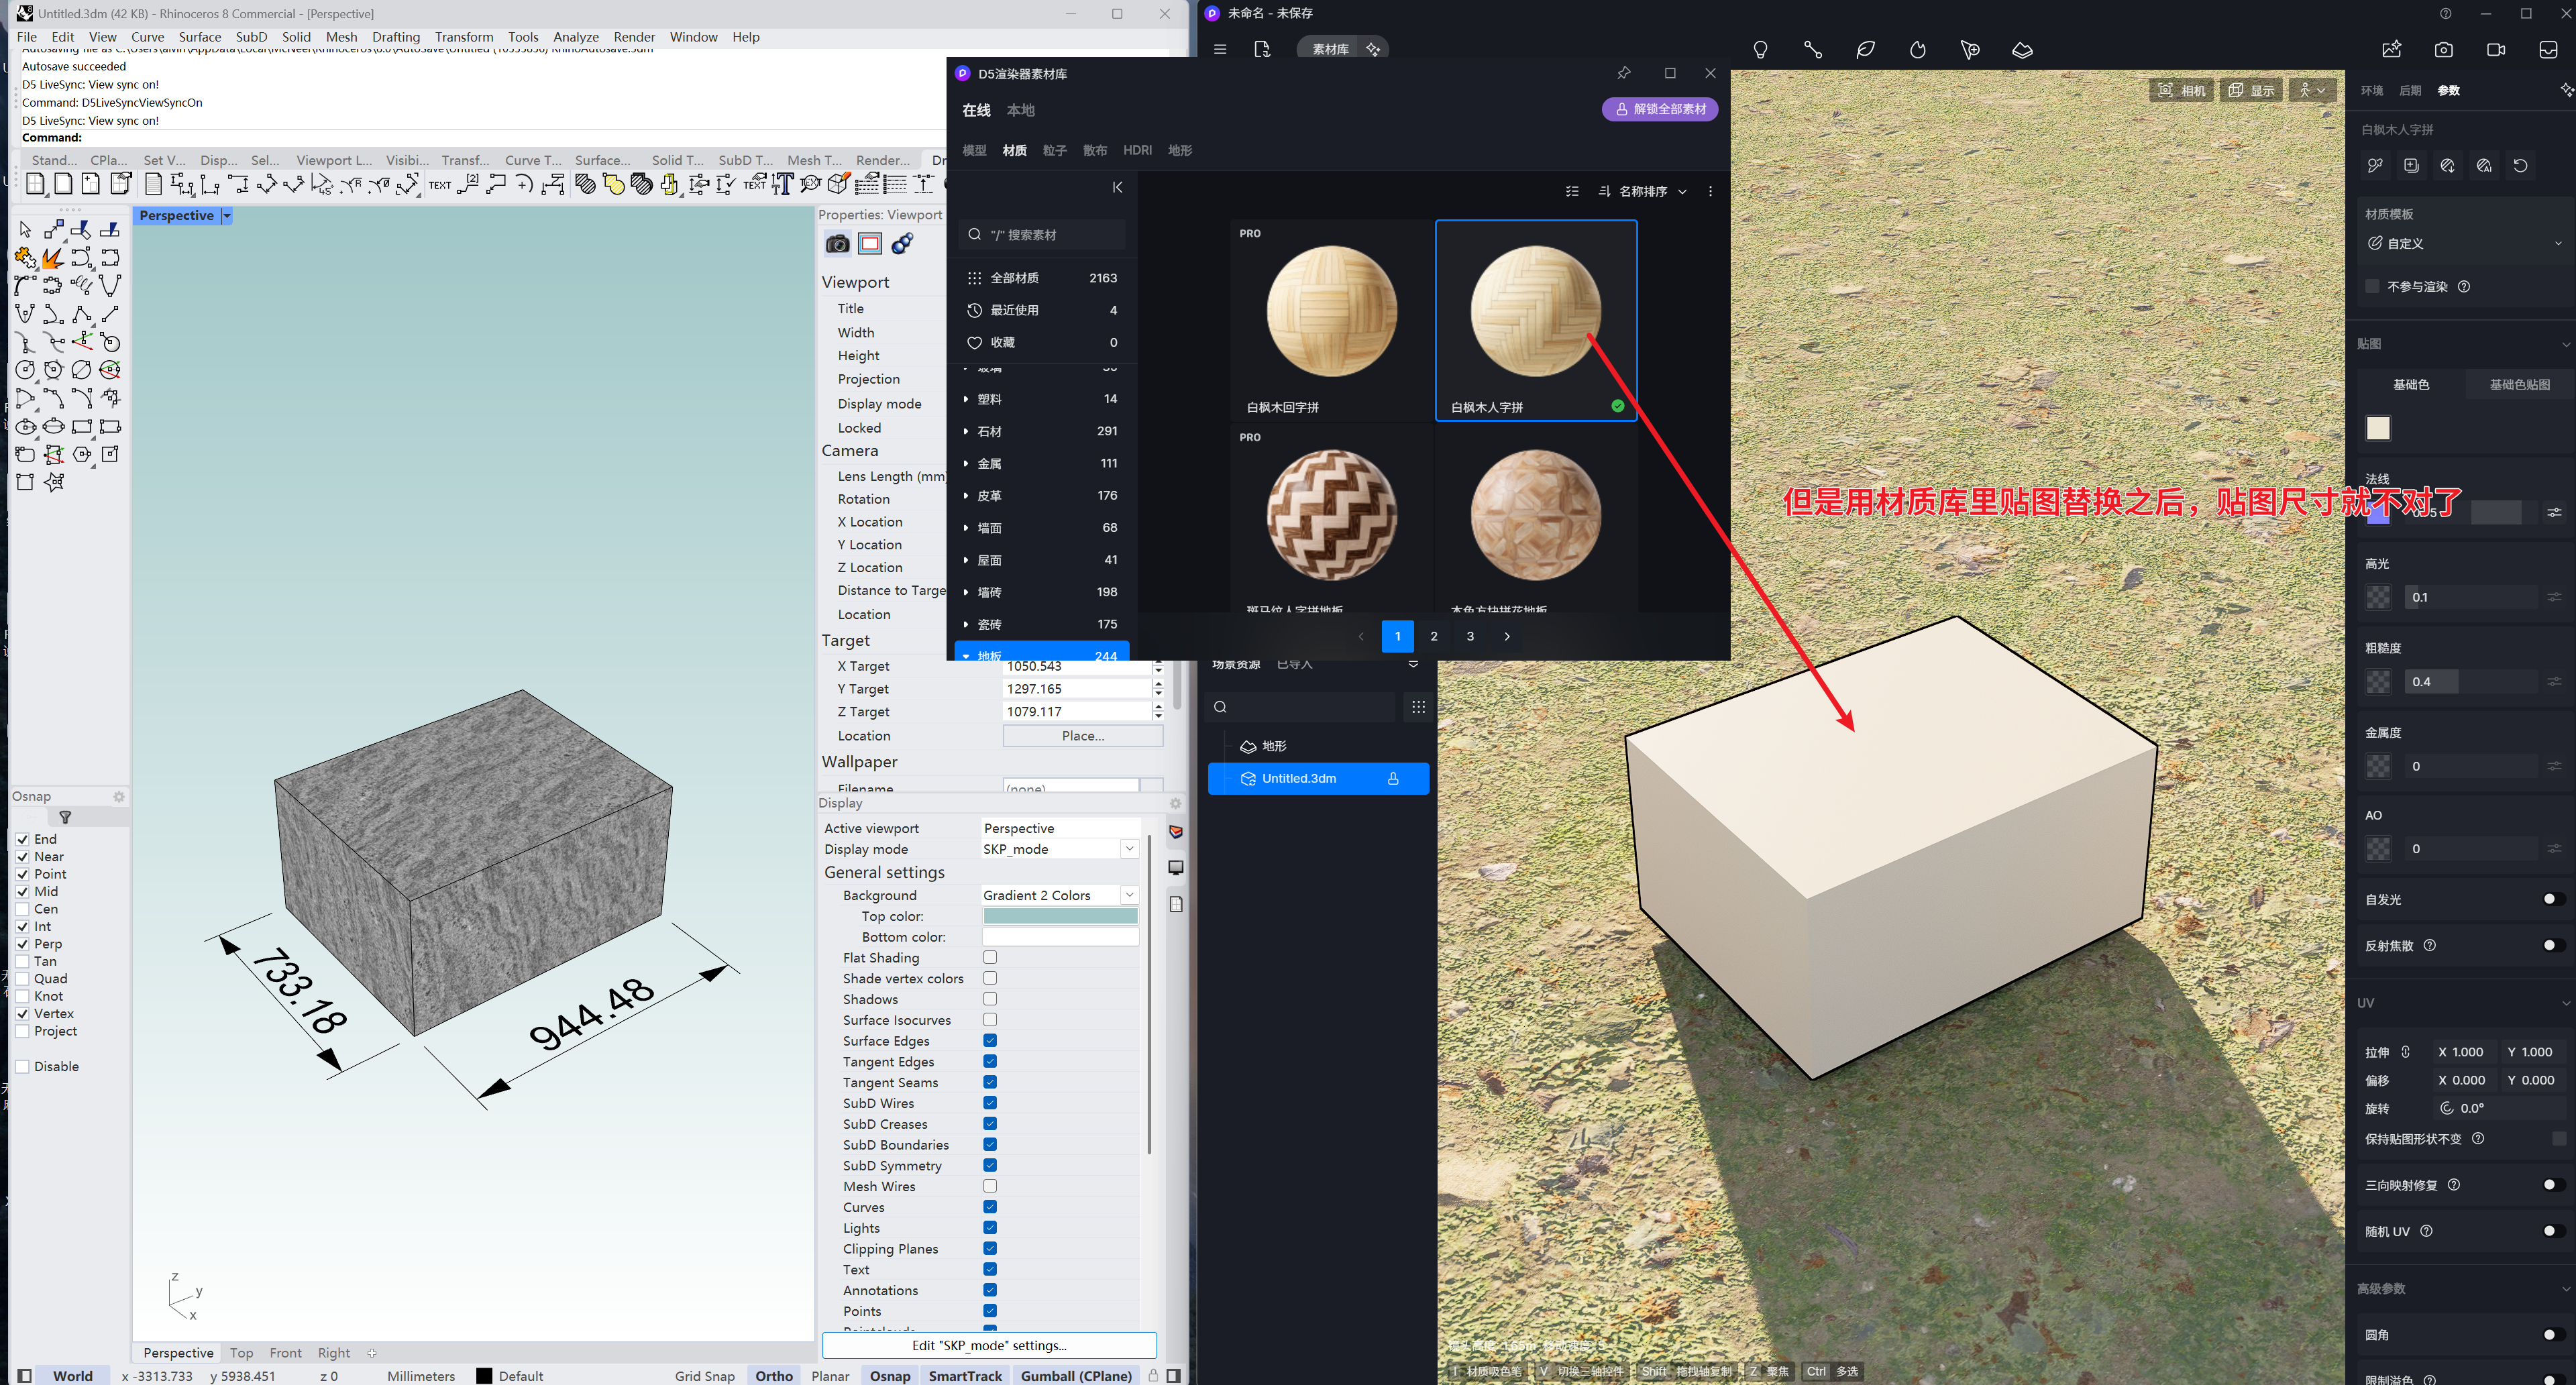Click the video record icon in D5 top bar
Screen dimensions: 2576x1385
(x=2495, y=49)
